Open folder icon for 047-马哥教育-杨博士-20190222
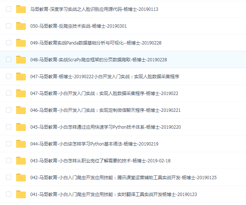 coord(21,76)
